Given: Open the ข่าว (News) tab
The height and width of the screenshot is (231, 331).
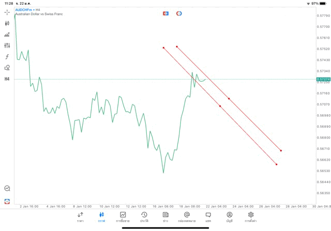Looking at the screenshot, I should coord(165,217).
